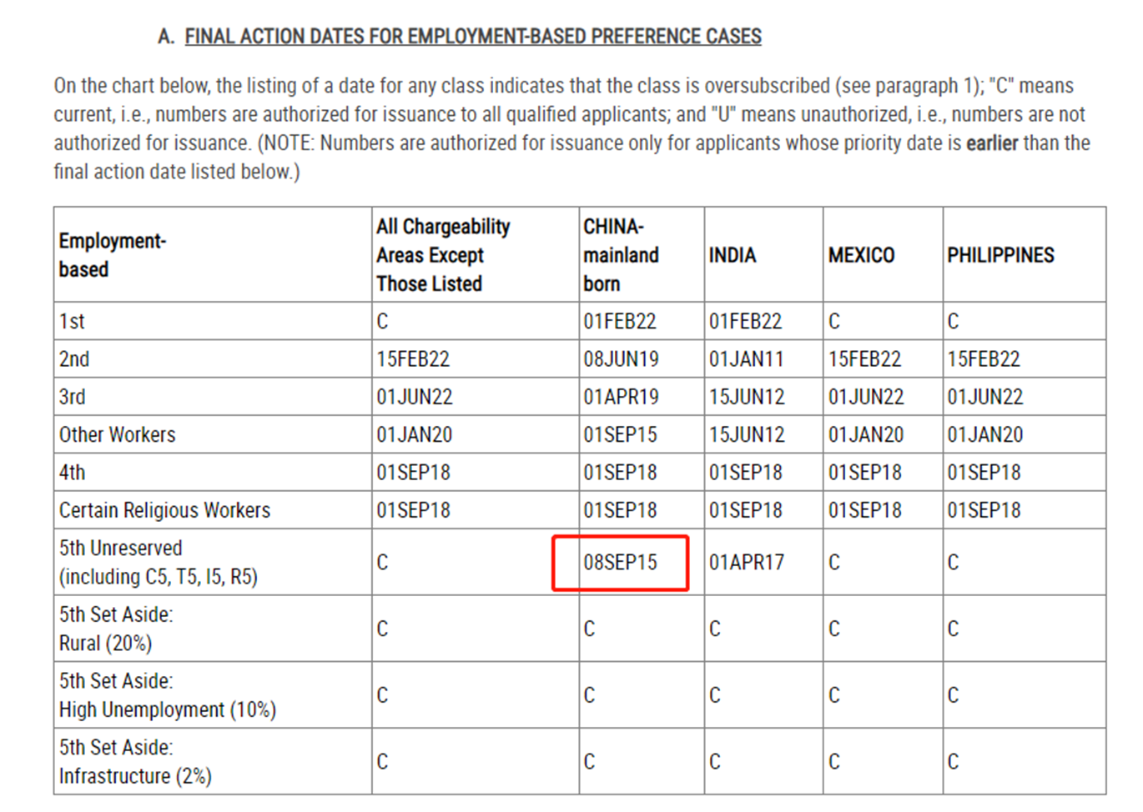The height and width of the screenshot is (812, 1143).
Task: Click the Final Action Dates heading link
Action: (472, 37)
